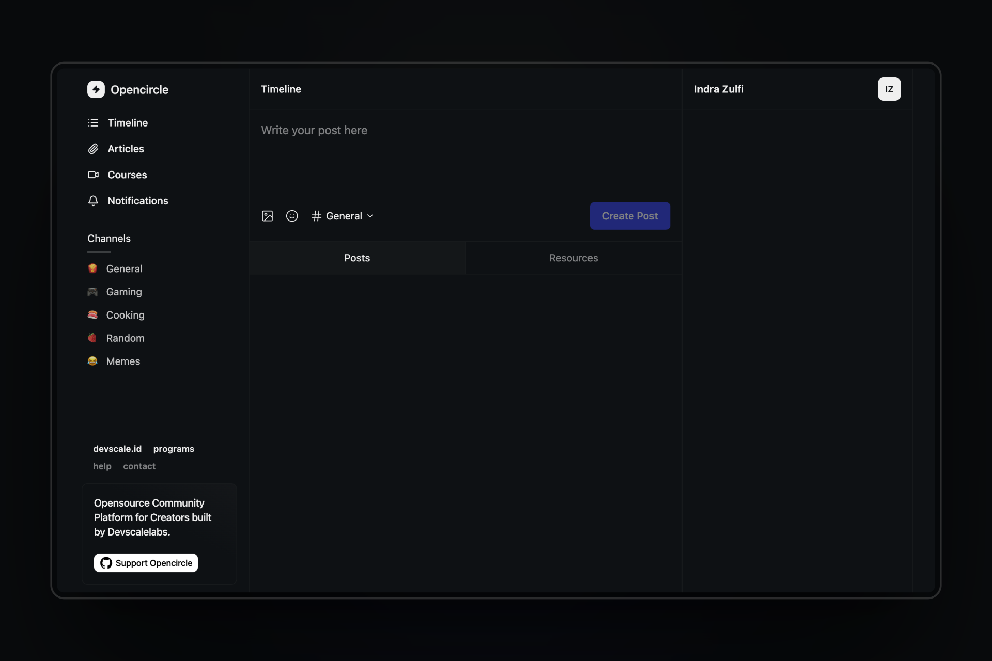Open the contact link
Screen dimensions: 992x661
(139, 466)
